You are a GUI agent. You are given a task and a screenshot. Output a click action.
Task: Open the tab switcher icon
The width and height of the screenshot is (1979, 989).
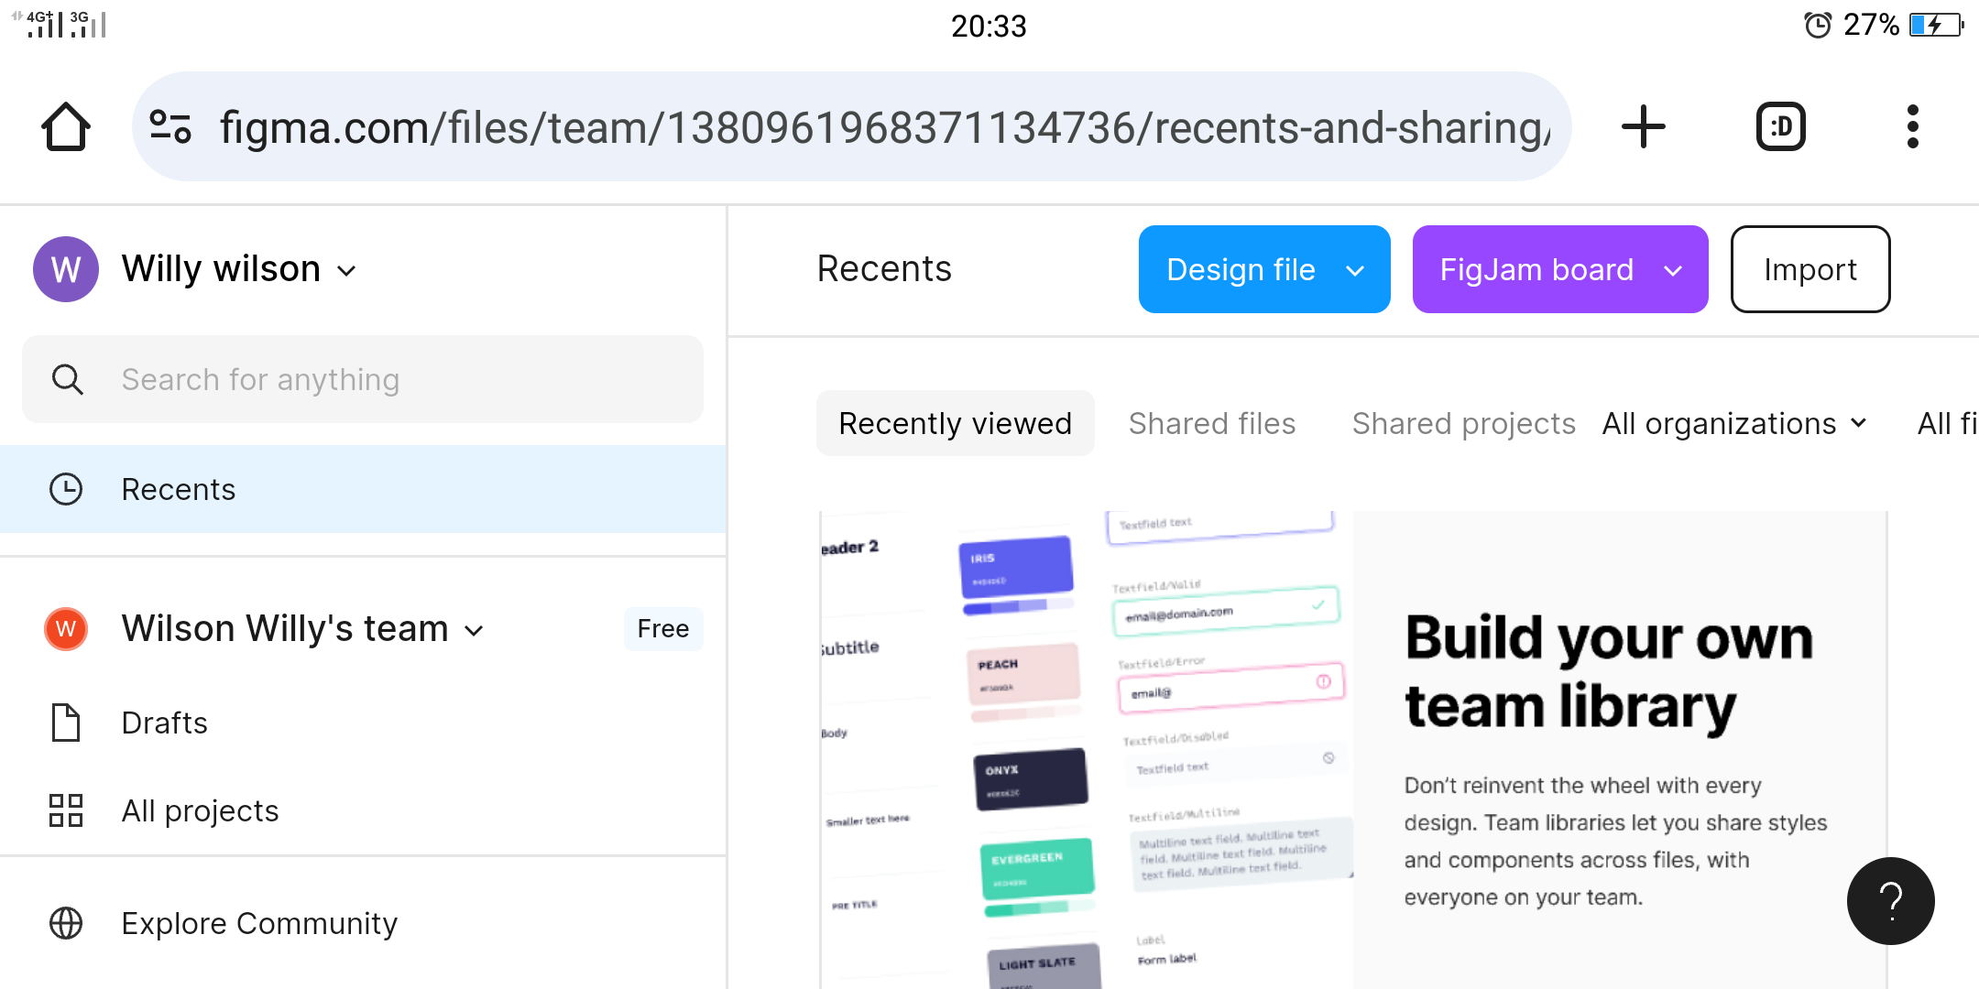[1780, 126]
